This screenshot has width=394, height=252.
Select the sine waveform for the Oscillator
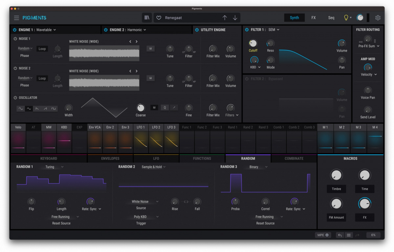point(21,108)
